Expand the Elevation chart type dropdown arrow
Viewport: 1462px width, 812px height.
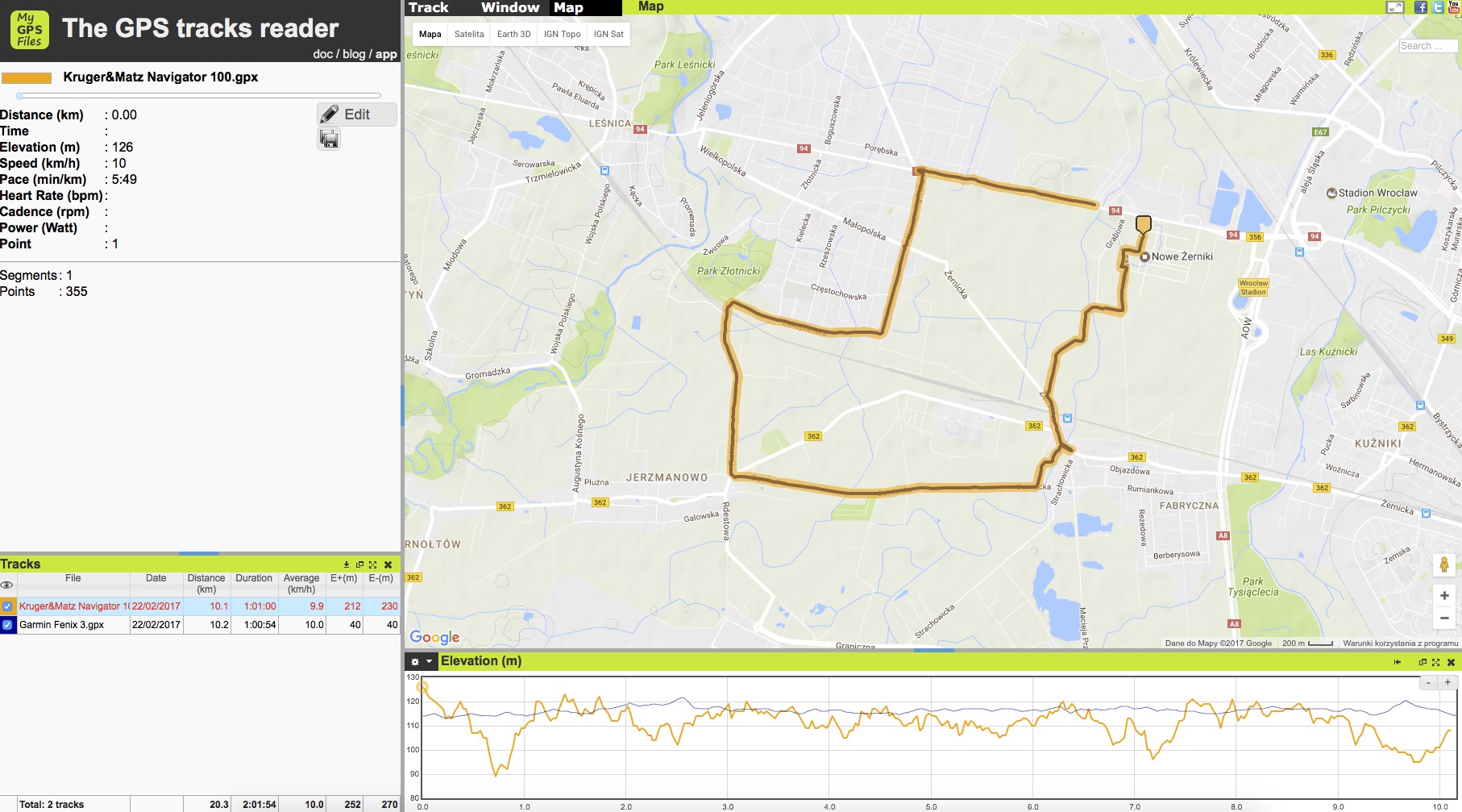click(x=429, y=662)
